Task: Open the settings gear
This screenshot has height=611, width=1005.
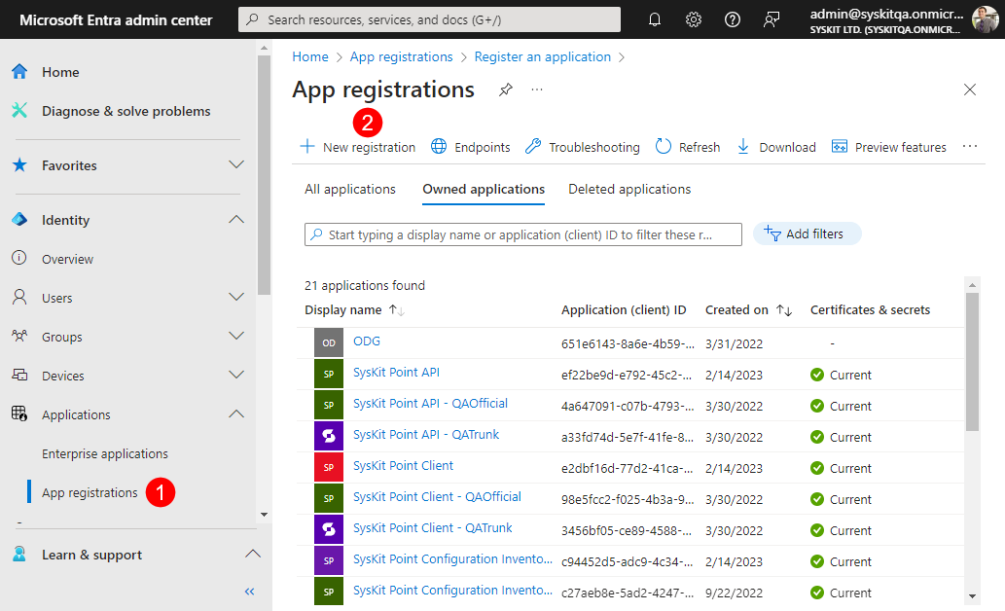Action: click(693, 18)
